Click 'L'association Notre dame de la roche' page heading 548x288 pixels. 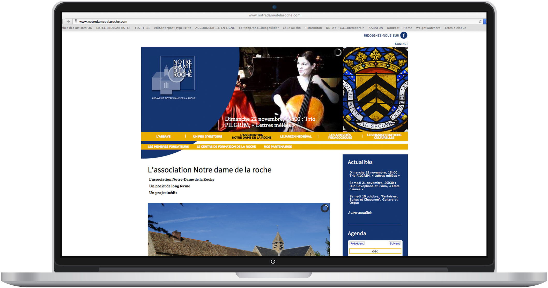(210, 170)
